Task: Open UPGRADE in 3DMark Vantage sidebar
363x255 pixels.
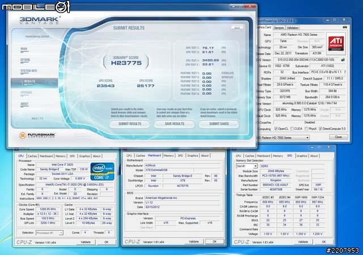Action: click(26, 93)
